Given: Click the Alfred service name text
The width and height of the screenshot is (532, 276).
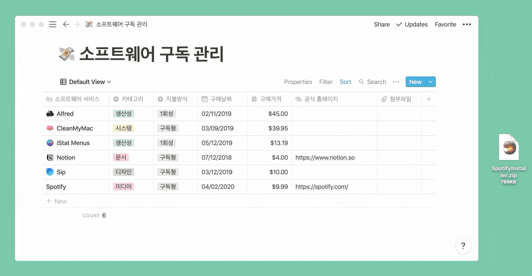Looking at the screenshot, I should 65,114.
